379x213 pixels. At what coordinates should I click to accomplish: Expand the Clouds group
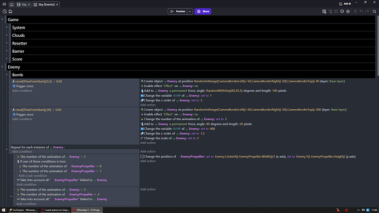7,35
